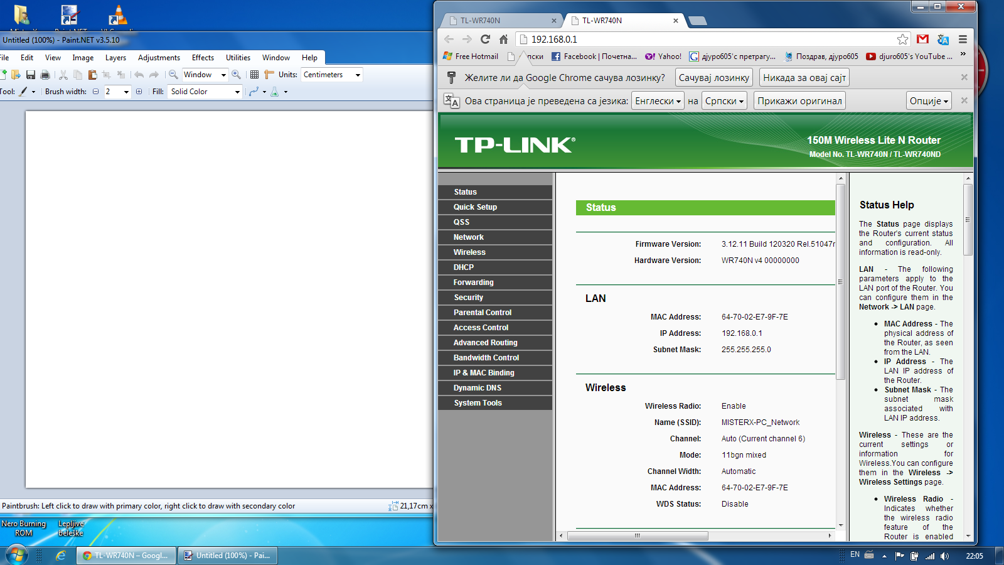The image size is (1004, 565).
Task: Open Parental Control in router sidebar
Action: (x=495, y=313)
